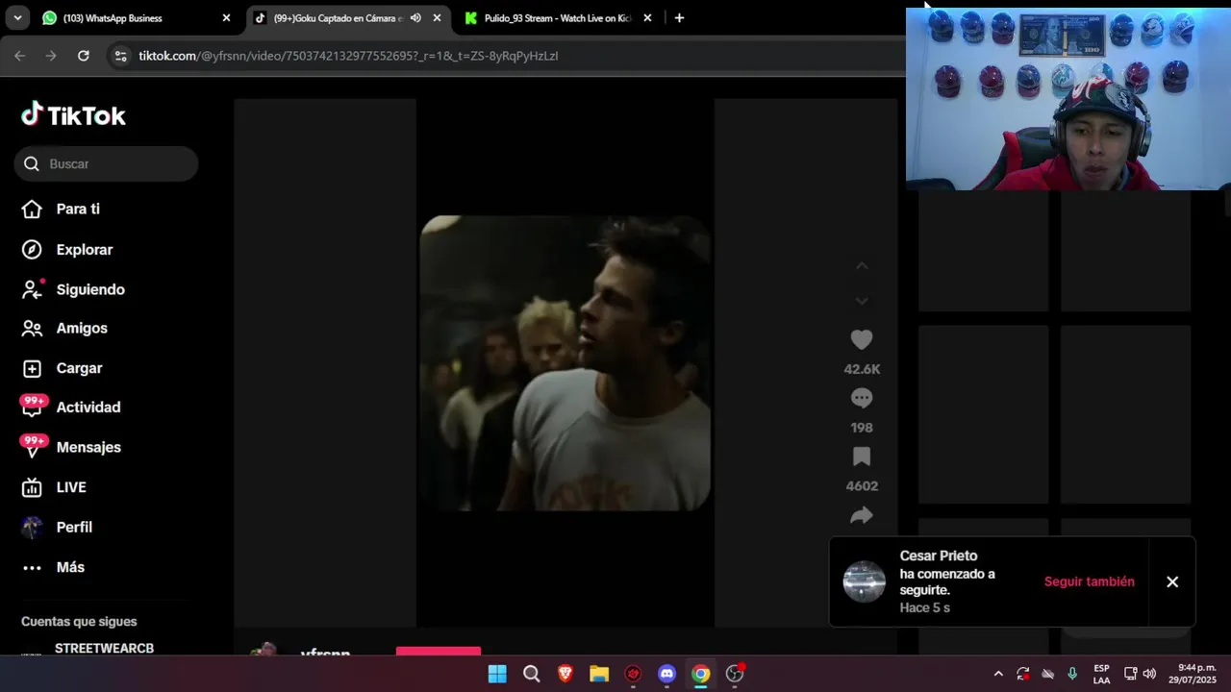The image size is (1231, 692).
Task: Open the volume control in tray
Action: 1149,674
